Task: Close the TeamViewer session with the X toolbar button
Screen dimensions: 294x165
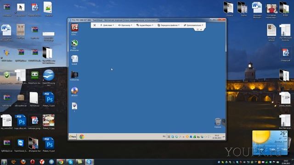Action: (95, 25)
